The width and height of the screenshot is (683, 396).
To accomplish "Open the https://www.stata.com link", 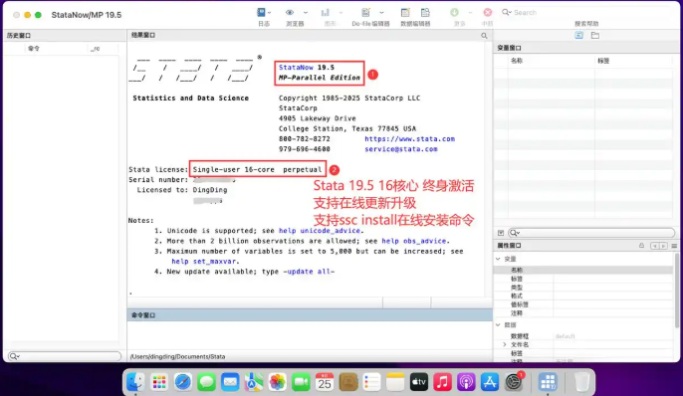I will tap(409, 139).
